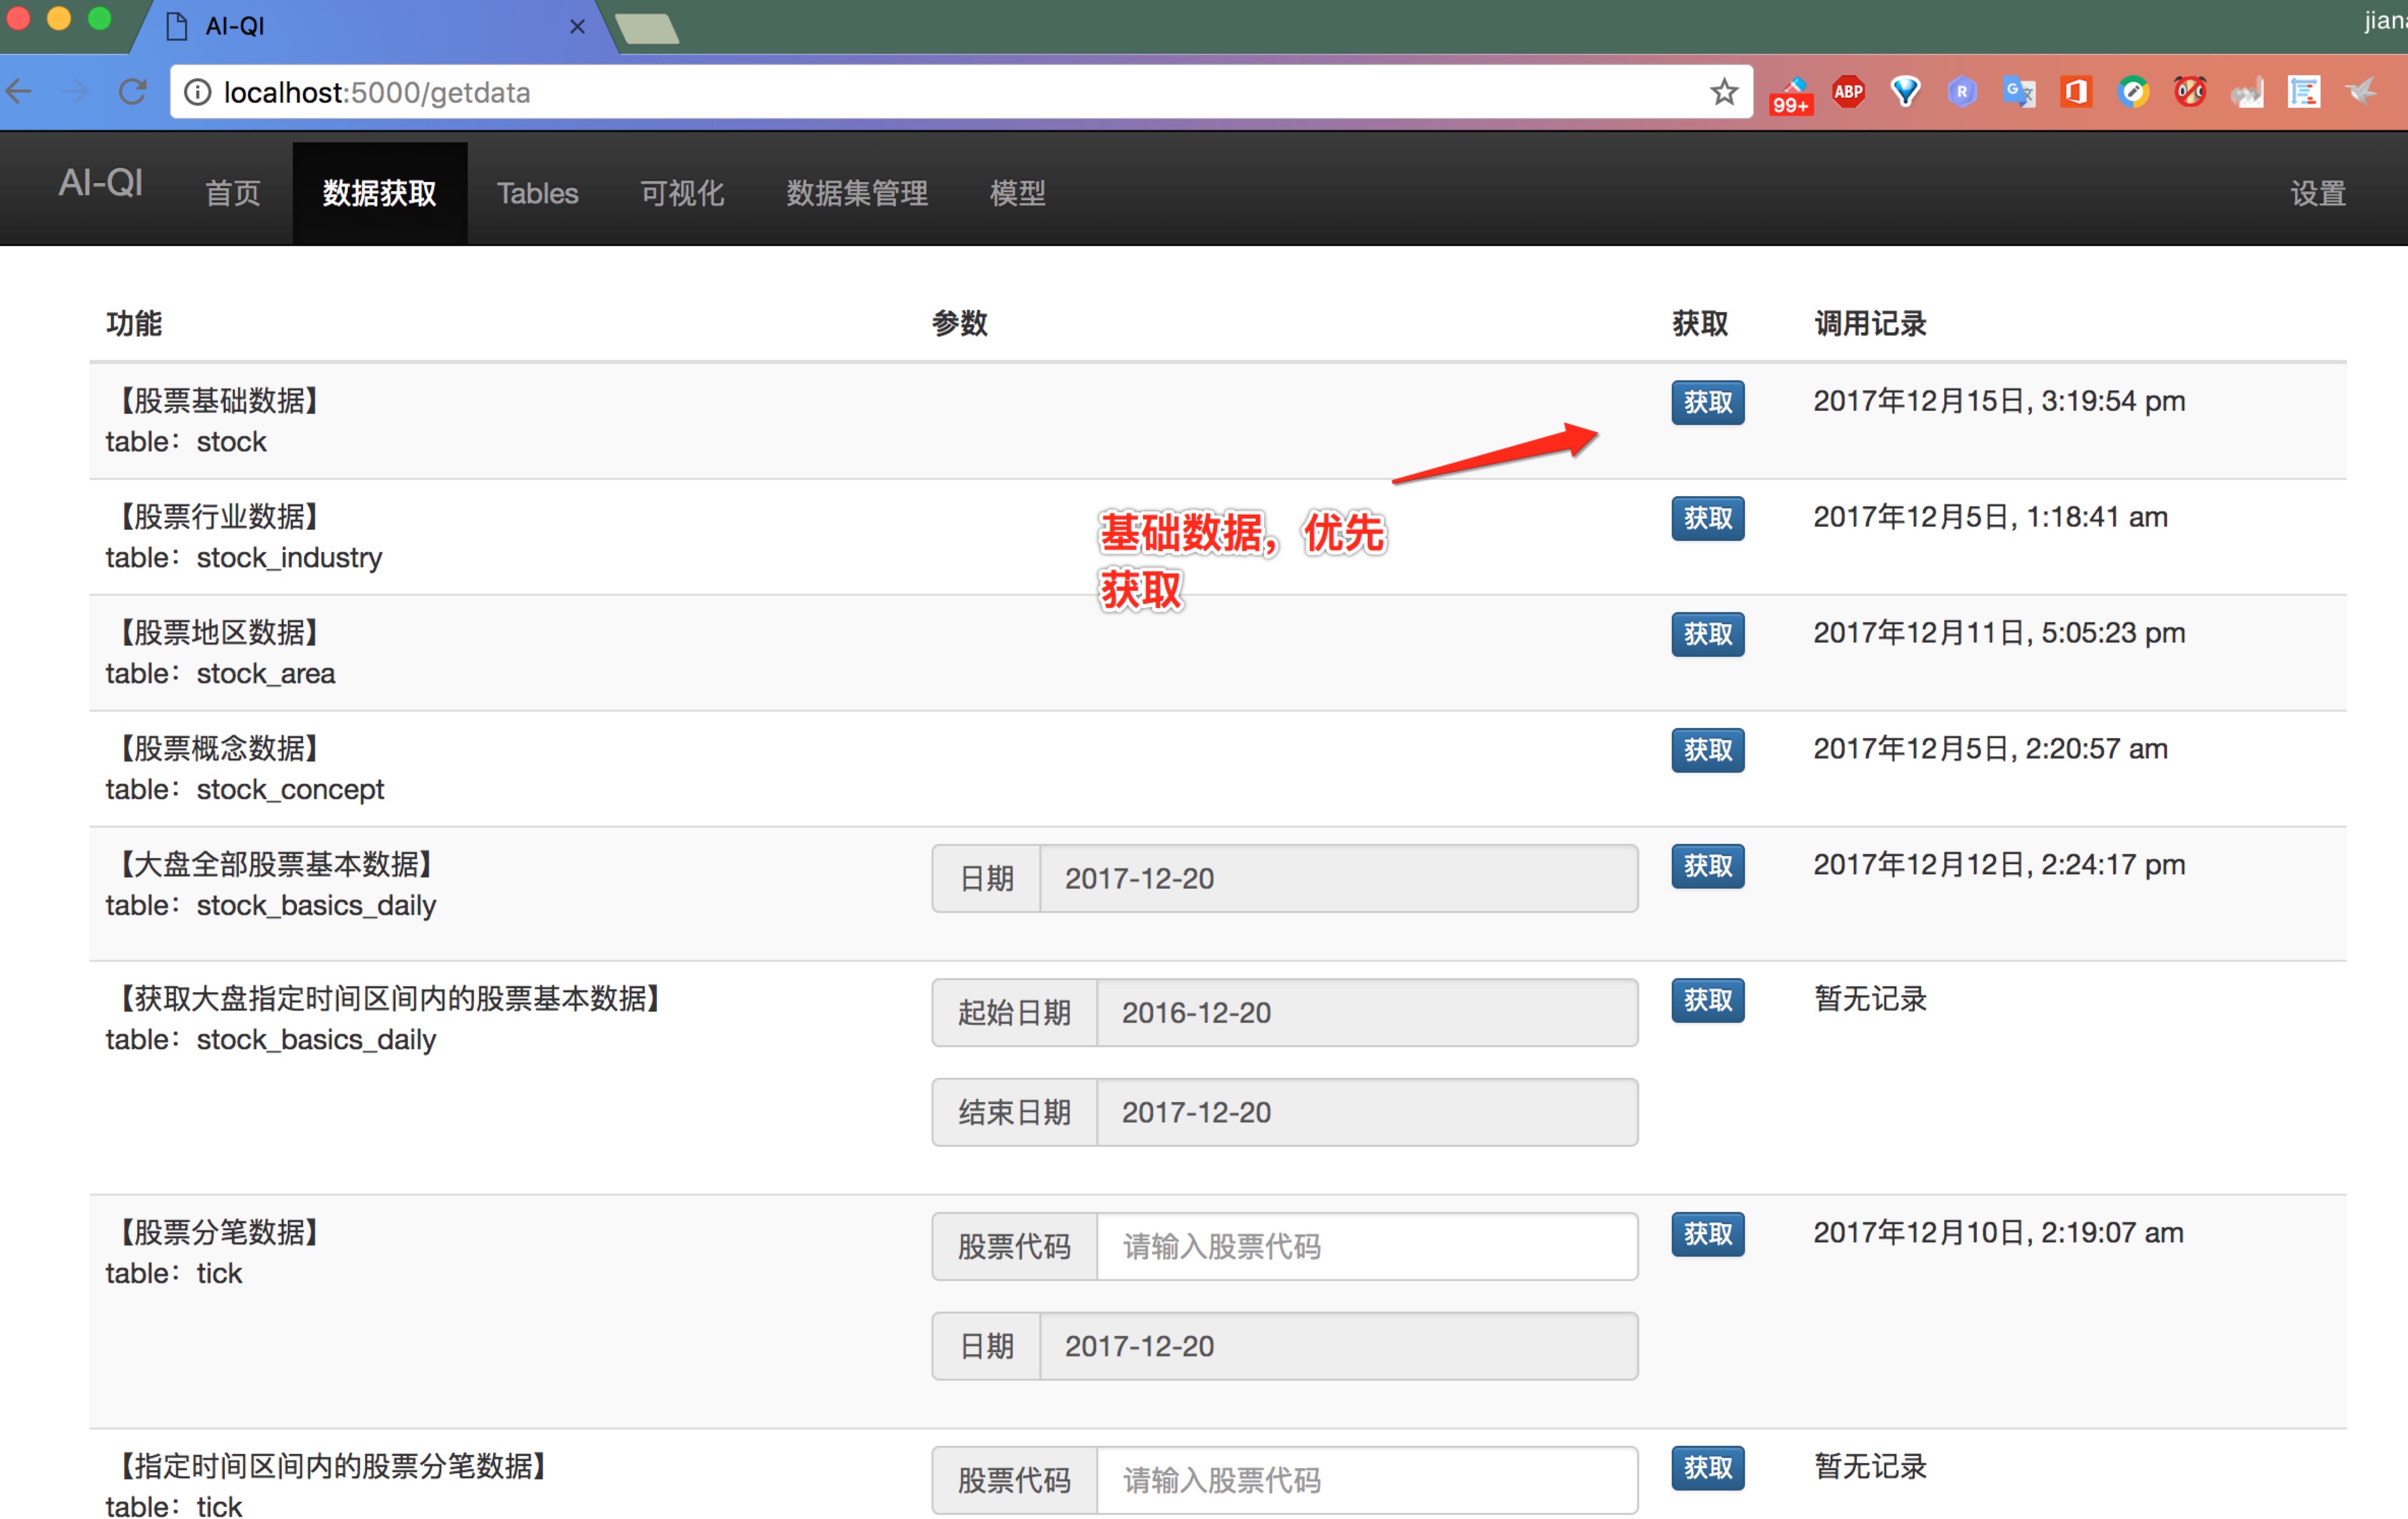Open the purple R hexagon extension
This screenshot has width=2408, height=1519.
(1962, 92)
